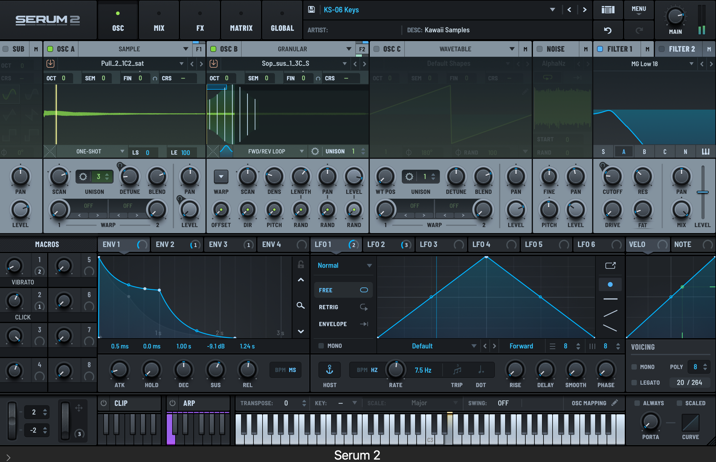The height and width of the screenshot is (462, 716).
Task: Toggle FILTER 1 power
Action: pos(600,49)
